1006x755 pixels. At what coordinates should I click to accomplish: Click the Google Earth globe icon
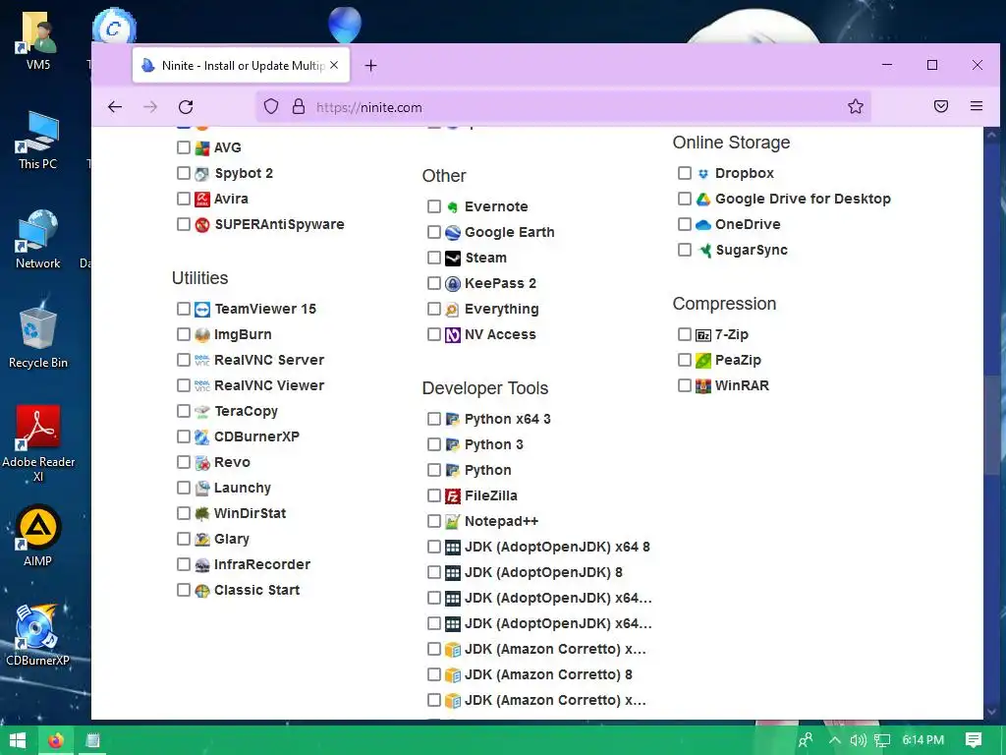coord(453,233)
